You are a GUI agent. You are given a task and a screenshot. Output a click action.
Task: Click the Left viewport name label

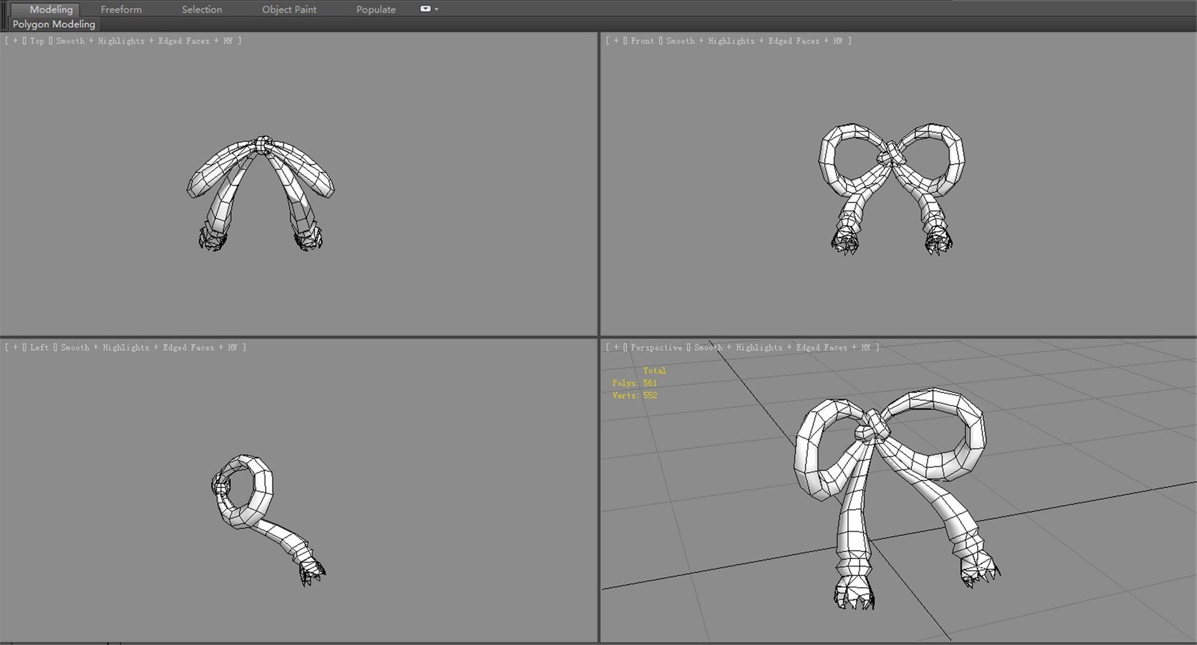[x=39, y=348]
